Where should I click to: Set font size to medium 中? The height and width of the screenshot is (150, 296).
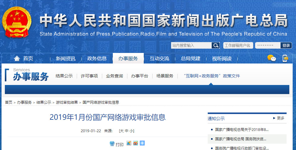pyautogui.click(x=126, y=131)
